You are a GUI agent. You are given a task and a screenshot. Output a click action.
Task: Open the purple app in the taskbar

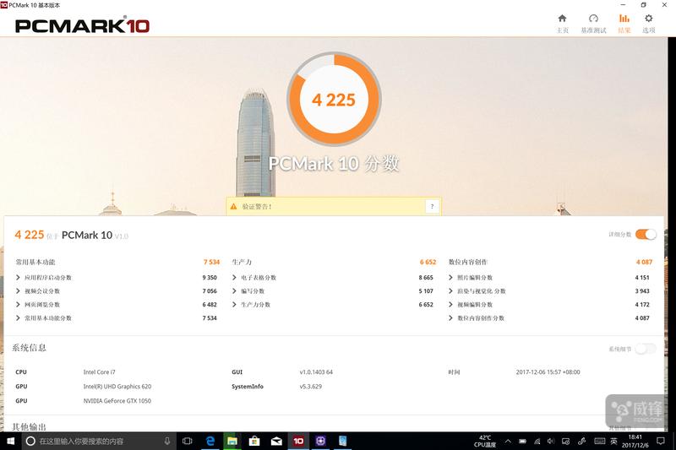(x=320, y=441)
